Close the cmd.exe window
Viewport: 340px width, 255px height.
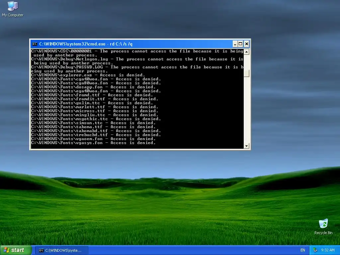click(x=247, y=44)
